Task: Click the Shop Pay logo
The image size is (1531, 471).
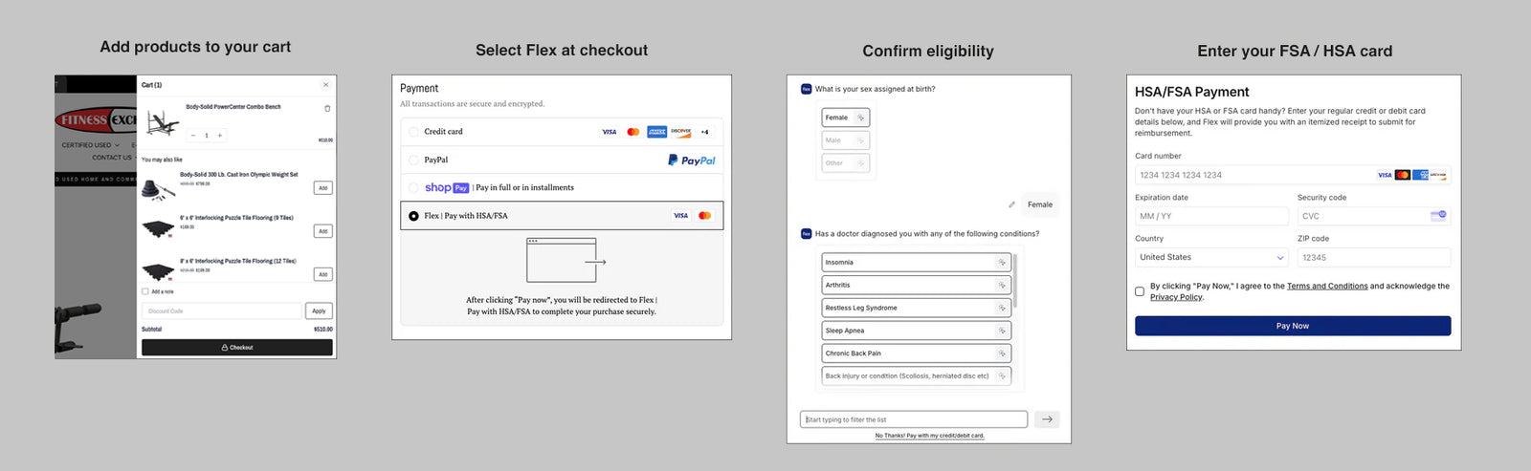Action: point(446,188)
